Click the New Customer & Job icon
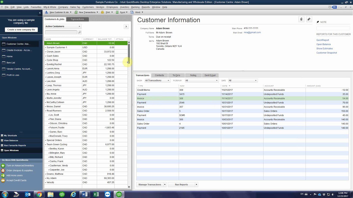353x198 pixels. pos(47,12)
